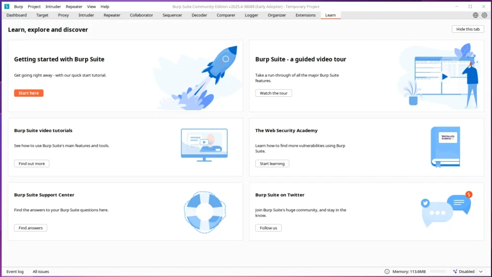Click the Watch the tour button
Viewport: 492px width, 277px height.
pyautogui.click(x=273, y=93)
